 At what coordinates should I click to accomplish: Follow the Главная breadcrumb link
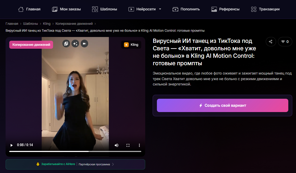(12, 24)
